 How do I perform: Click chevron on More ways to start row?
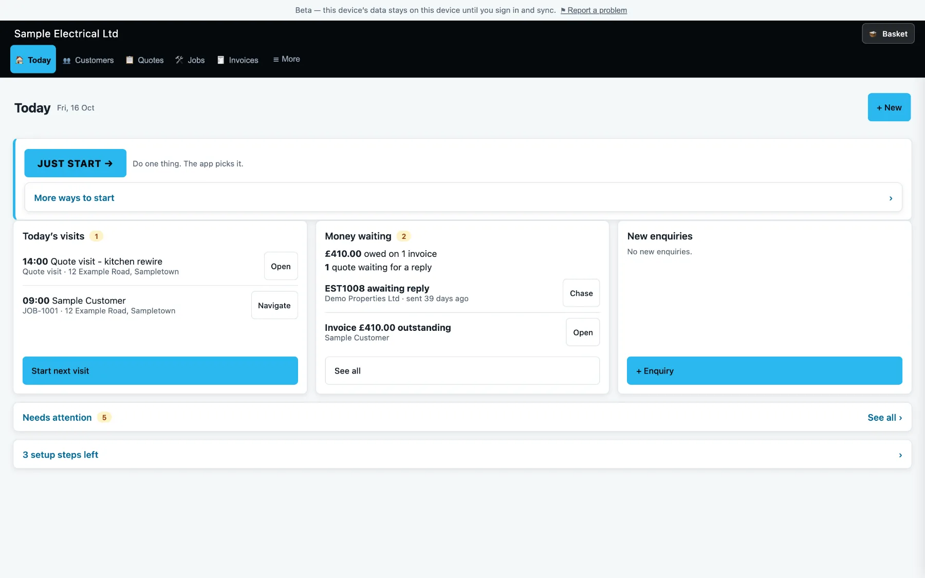tap(891, 198)
